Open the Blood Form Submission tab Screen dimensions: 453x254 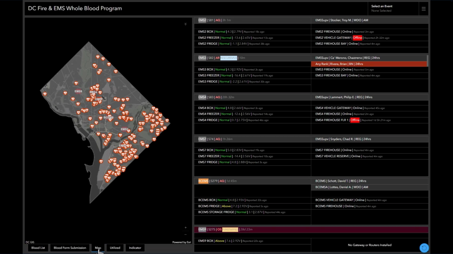pos(70,248)
